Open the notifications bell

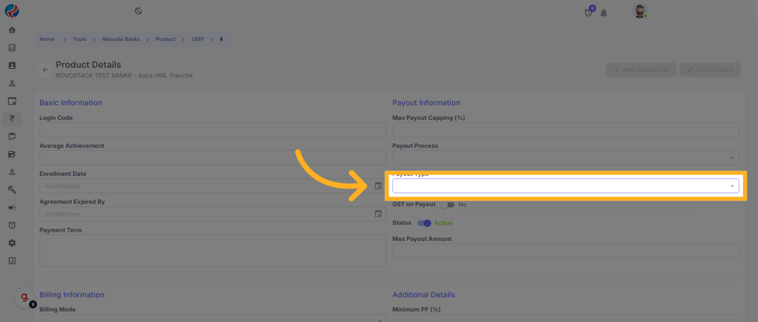pos(604,13)
